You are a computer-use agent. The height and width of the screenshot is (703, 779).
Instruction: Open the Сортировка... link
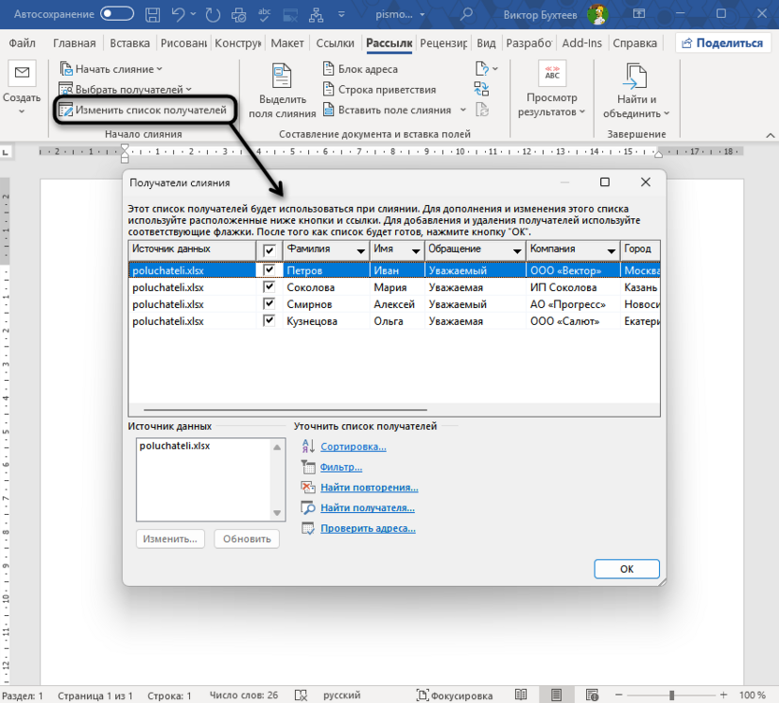[353, 447]
